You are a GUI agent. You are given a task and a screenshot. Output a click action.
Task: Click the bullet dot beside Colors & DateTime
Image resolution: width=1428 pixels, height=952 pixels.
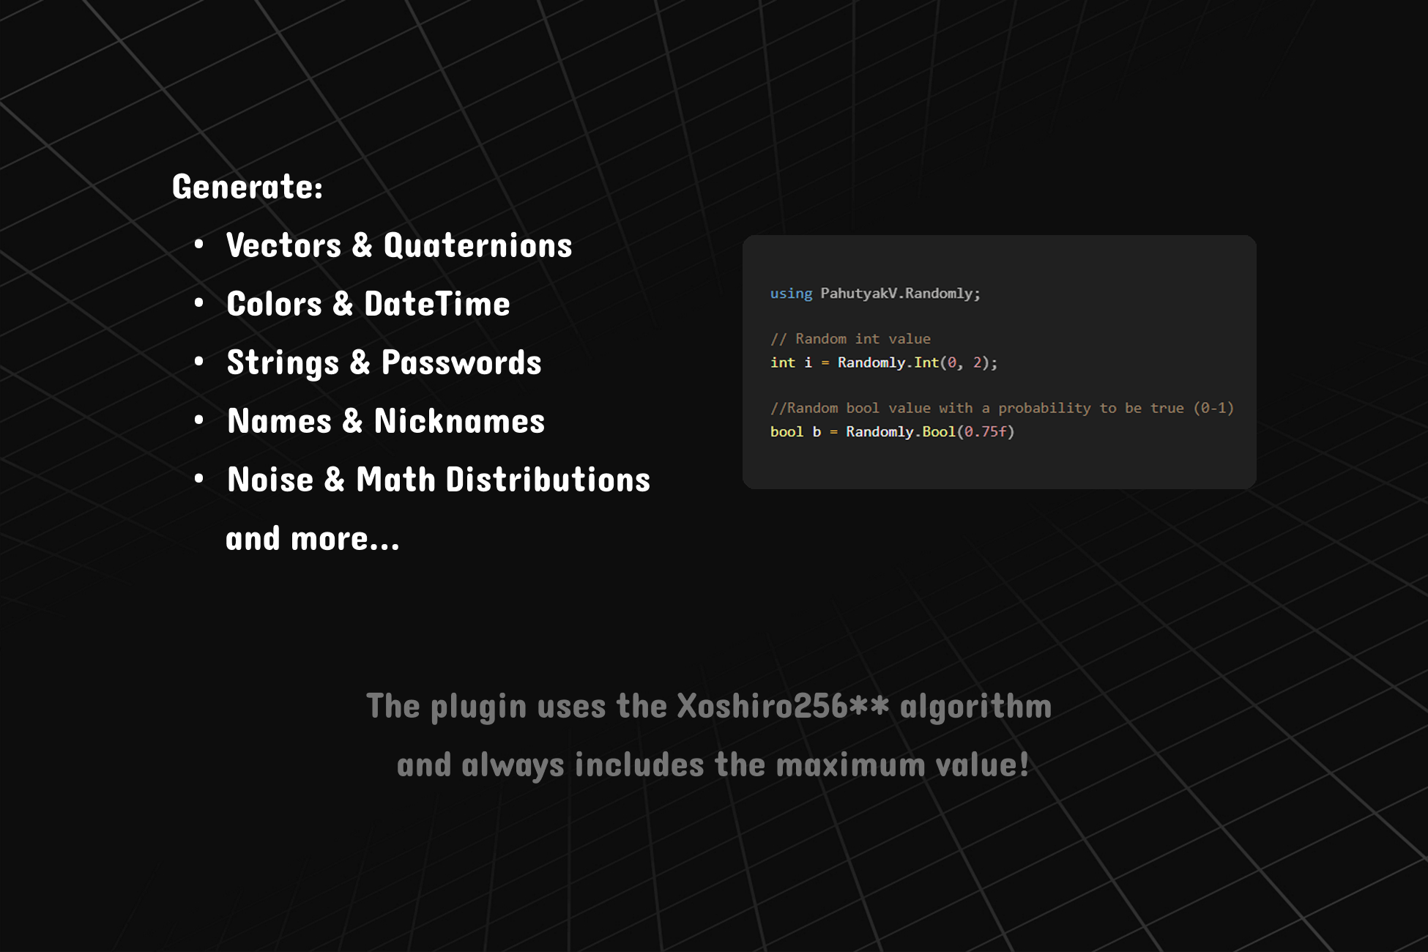[199, 302]
